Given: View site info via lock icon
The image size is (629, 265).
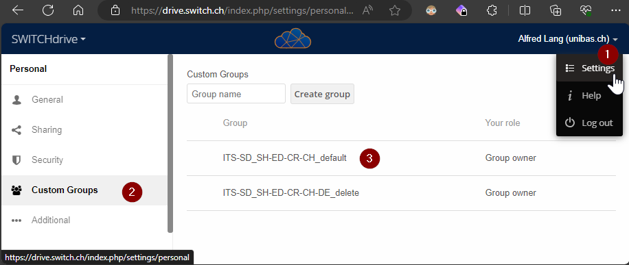Looking at the screenshot, I should coord(115,11).
